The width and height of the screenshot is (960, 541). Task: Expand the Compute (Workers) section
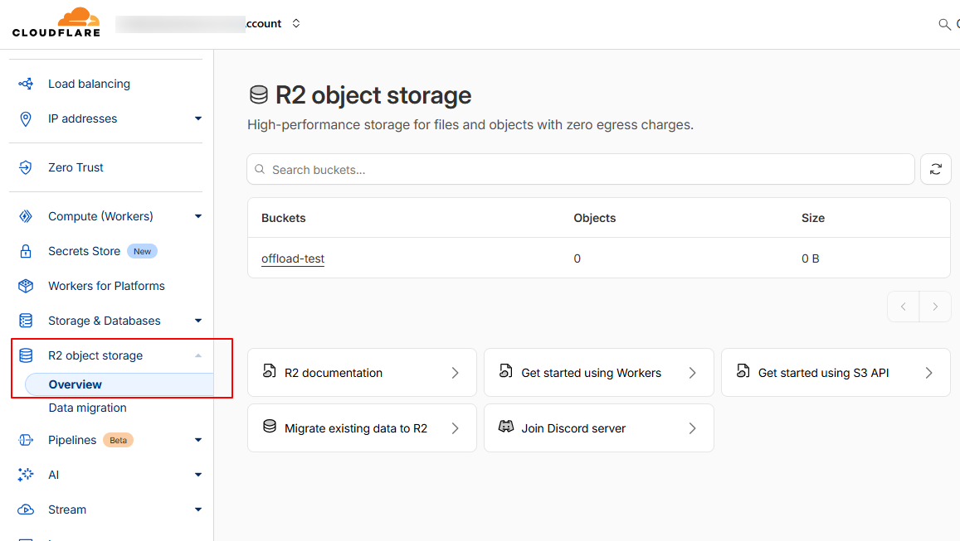point(197,216)
